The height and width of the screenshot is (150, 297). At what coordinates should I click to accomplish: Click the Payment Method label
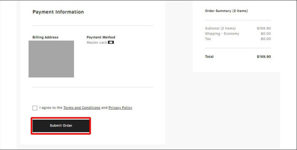[101, 37]
